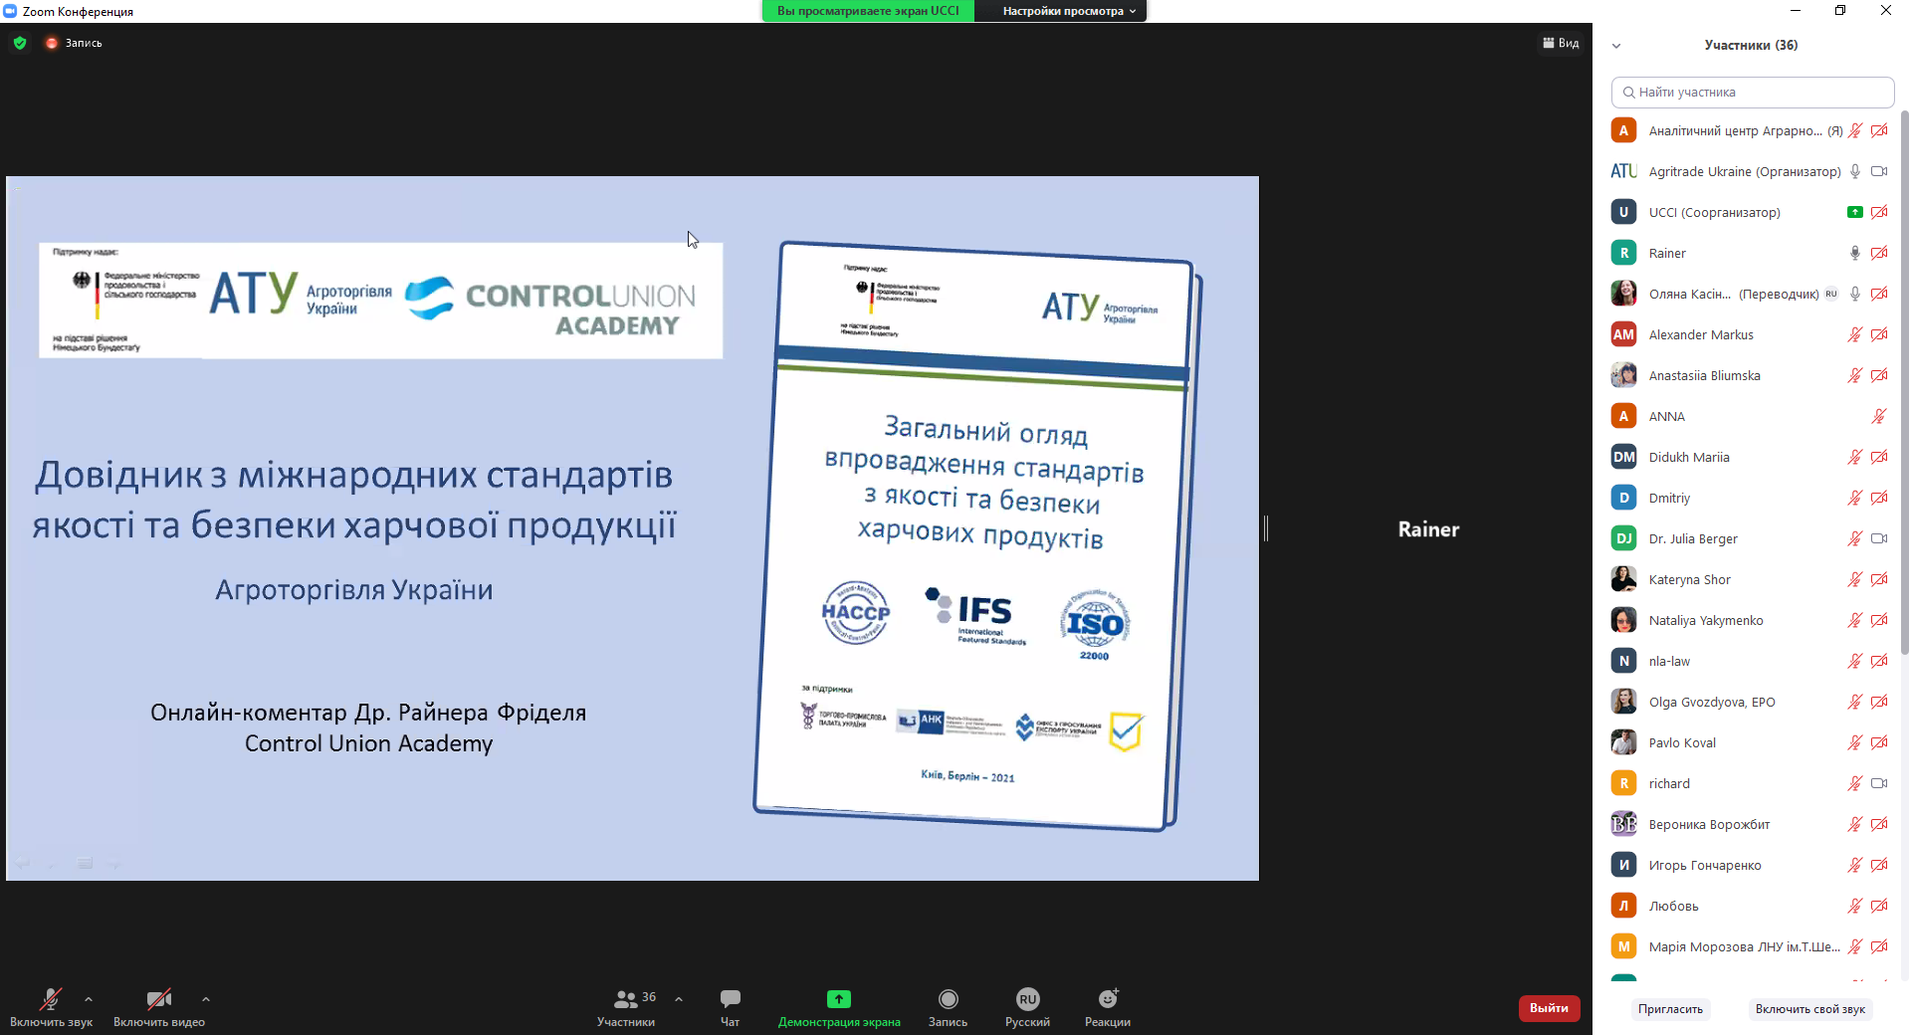Select nla-law in the participant list
Viewport: 1911px width, 1035px height.
1750,661
